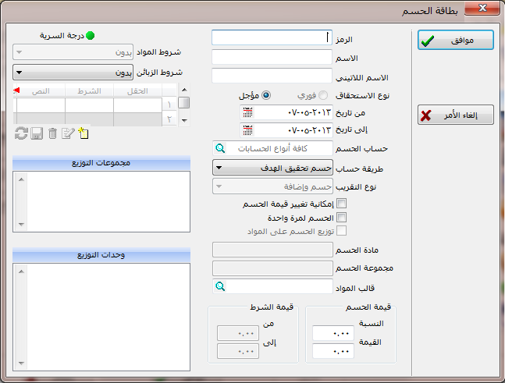Click the new row icon under conditions grid
This screenshot has height=383, width=505.
click(84, 134)
